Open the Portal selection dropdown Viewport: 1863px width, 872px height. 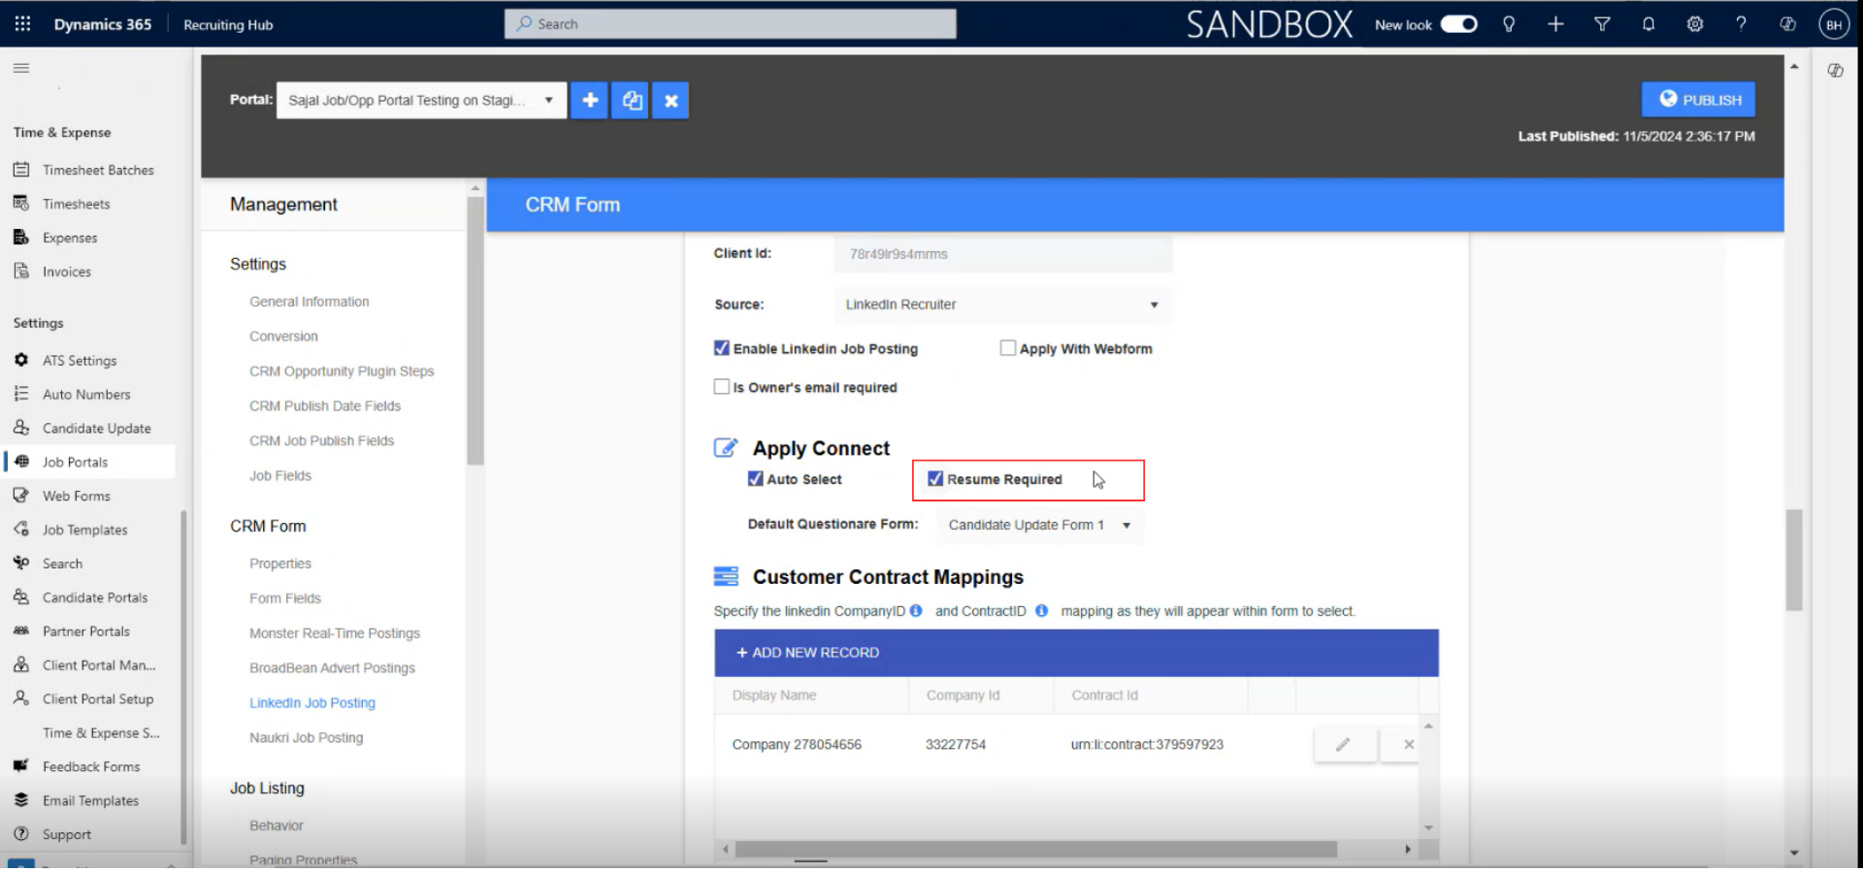pos(421,100)
